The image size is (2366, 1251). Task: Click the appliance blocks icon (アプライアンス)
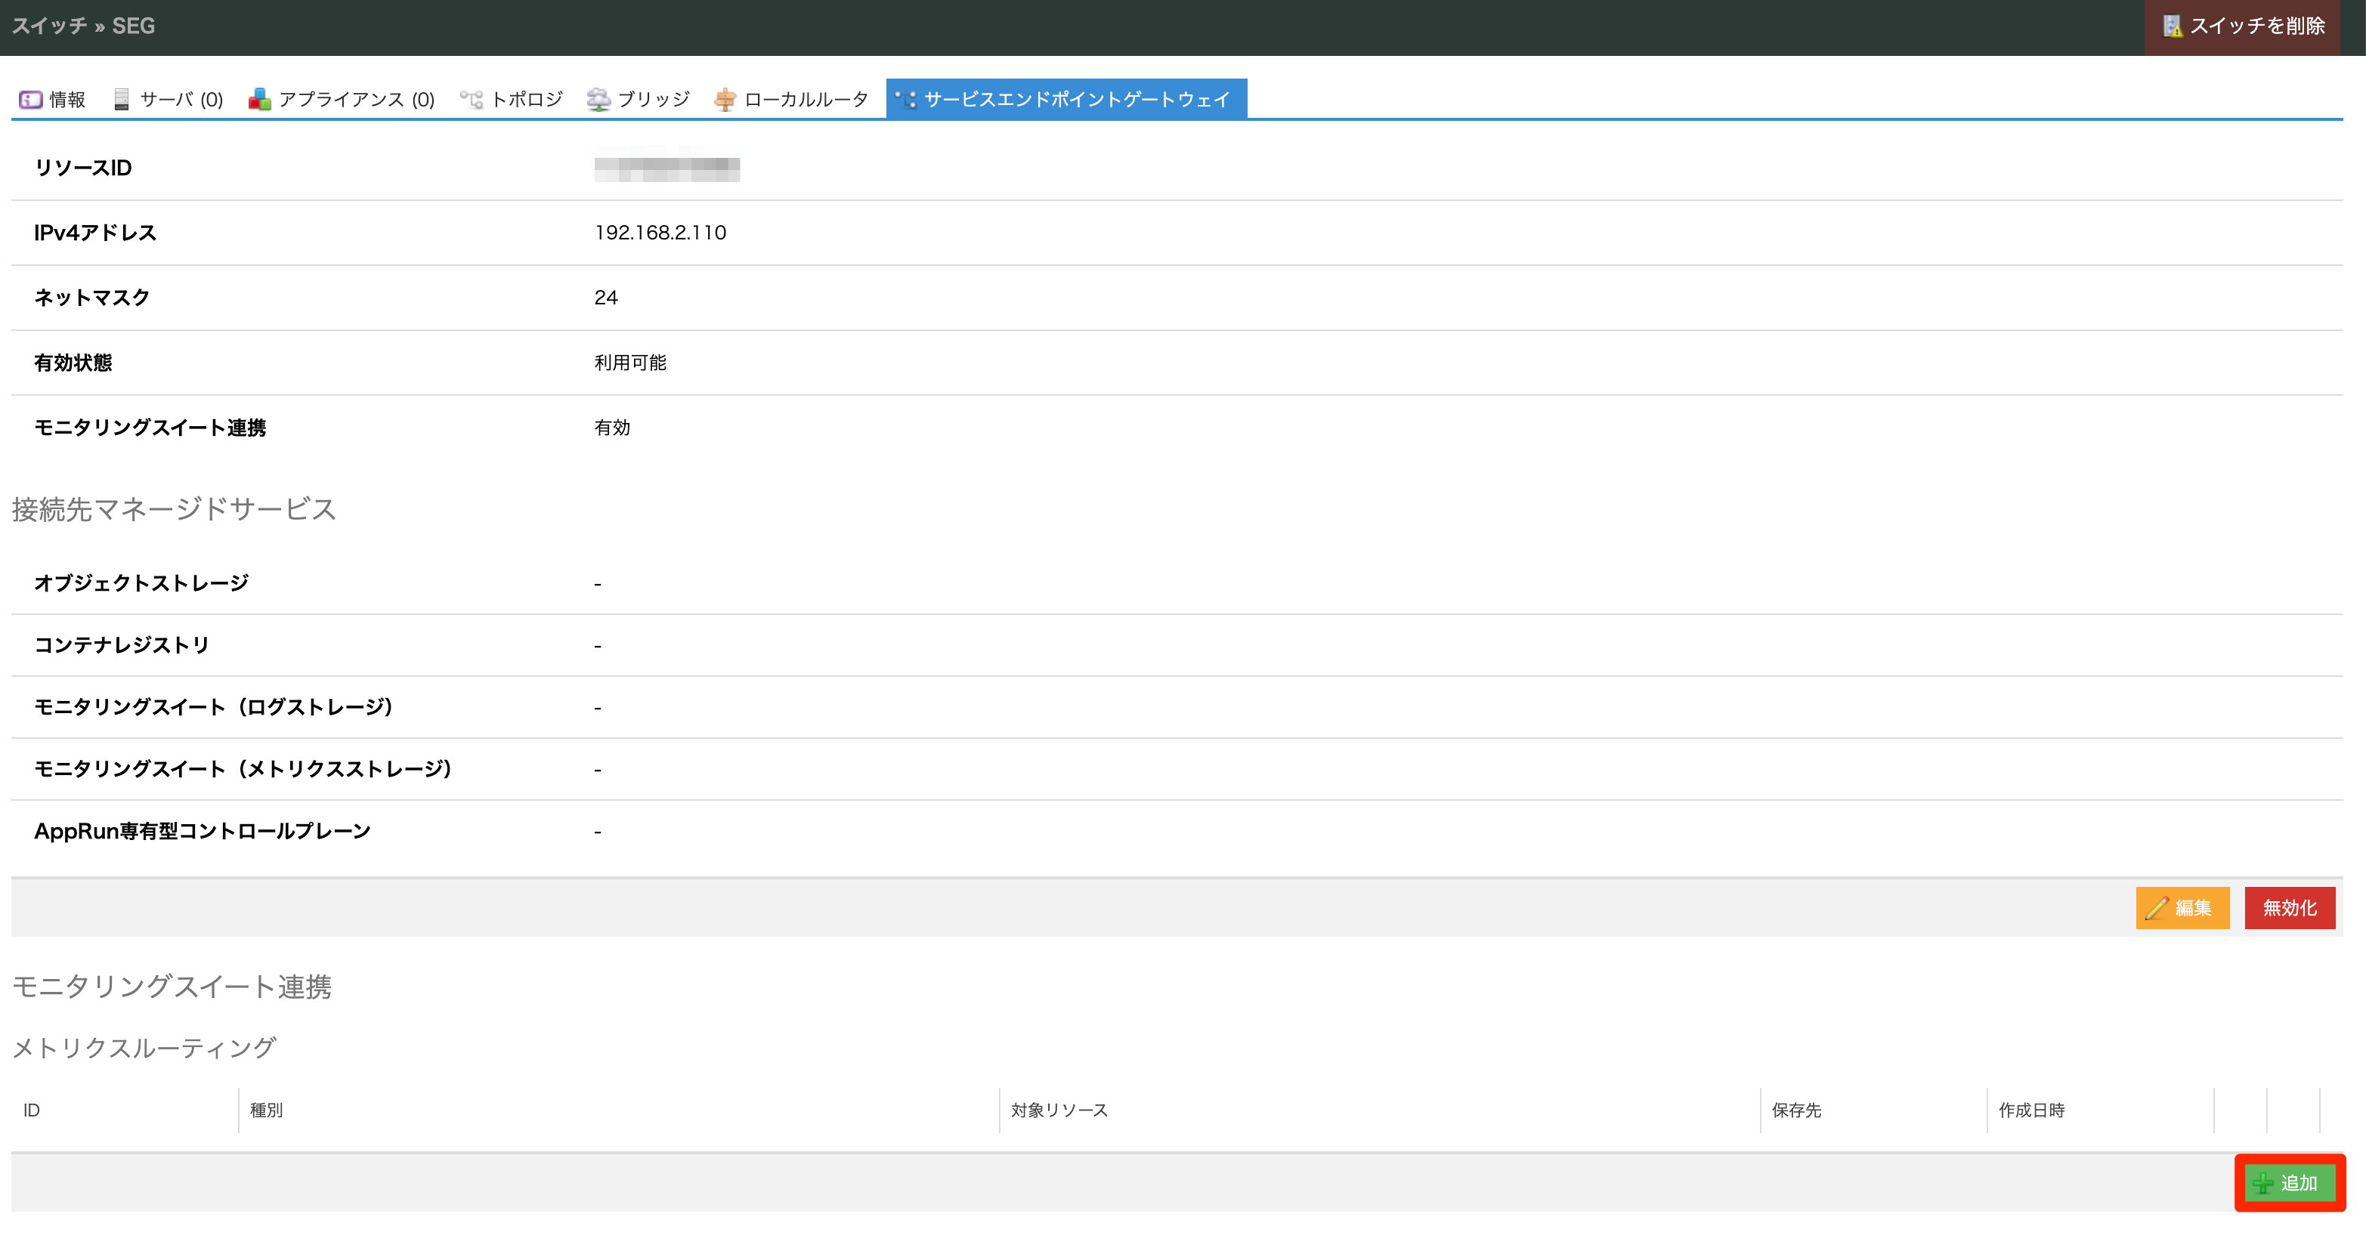tap(260, 99)
